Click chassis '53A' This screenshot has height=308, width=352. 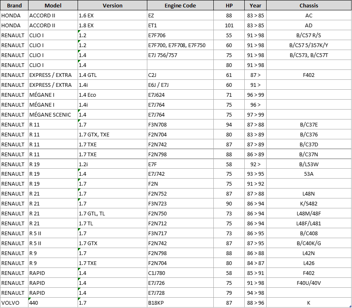[x=309, y=174]
